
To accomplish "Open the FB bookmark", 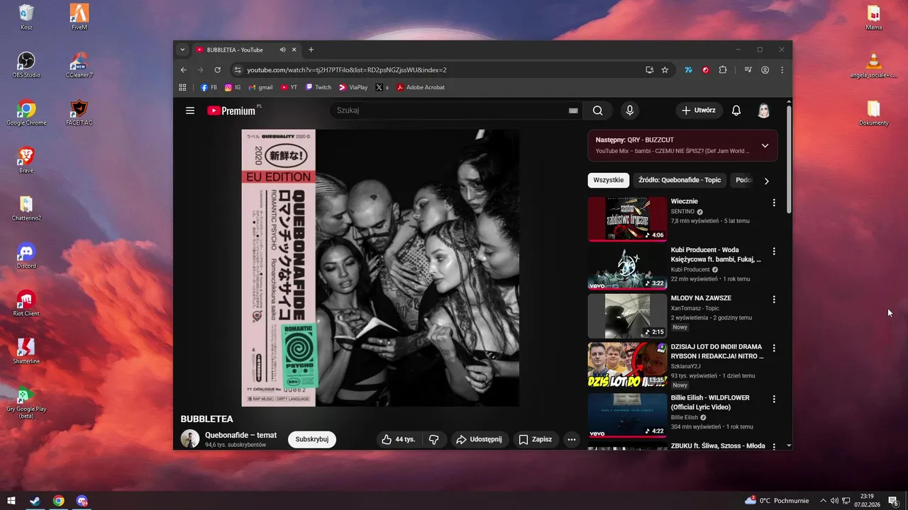I will [x=209, y=87].
